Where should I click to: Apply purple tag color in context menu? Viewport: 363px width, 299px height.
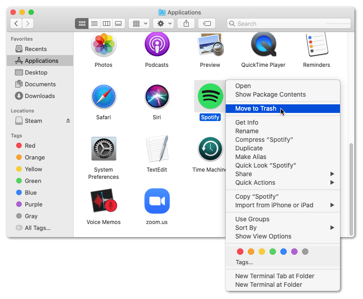(x=294, y=252)
